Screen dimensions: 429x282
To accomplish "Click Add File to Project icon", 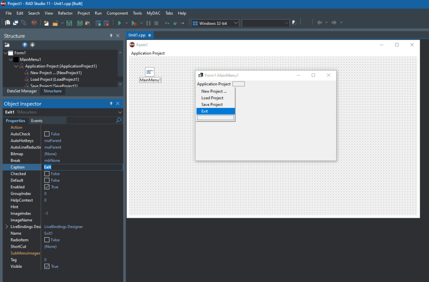I will click(98, 23).
